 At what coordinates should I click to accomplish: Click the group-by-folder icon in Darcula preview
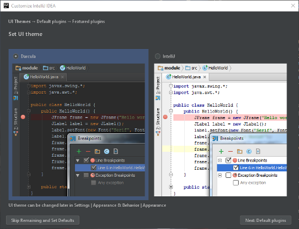pos(97,152)
